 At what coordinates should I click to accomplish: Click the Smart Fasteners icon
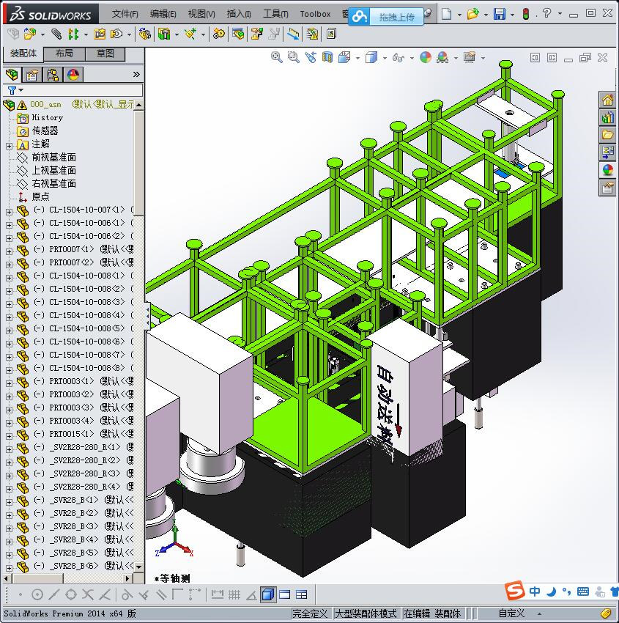tap(100, 34)
